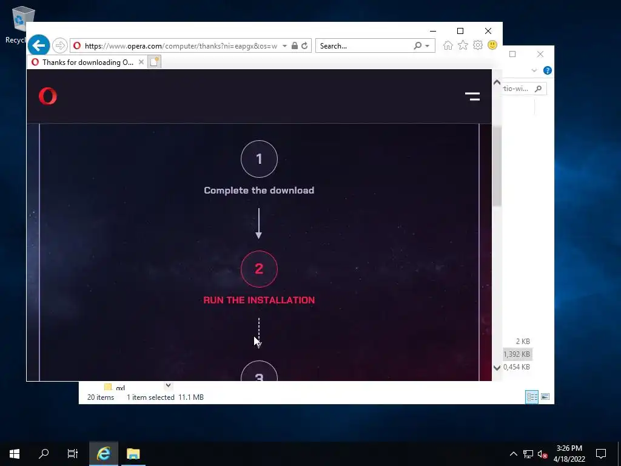This screenshot has width=621, height=466.
Task: Switch File Explorer to Details view
Action: 532,397
